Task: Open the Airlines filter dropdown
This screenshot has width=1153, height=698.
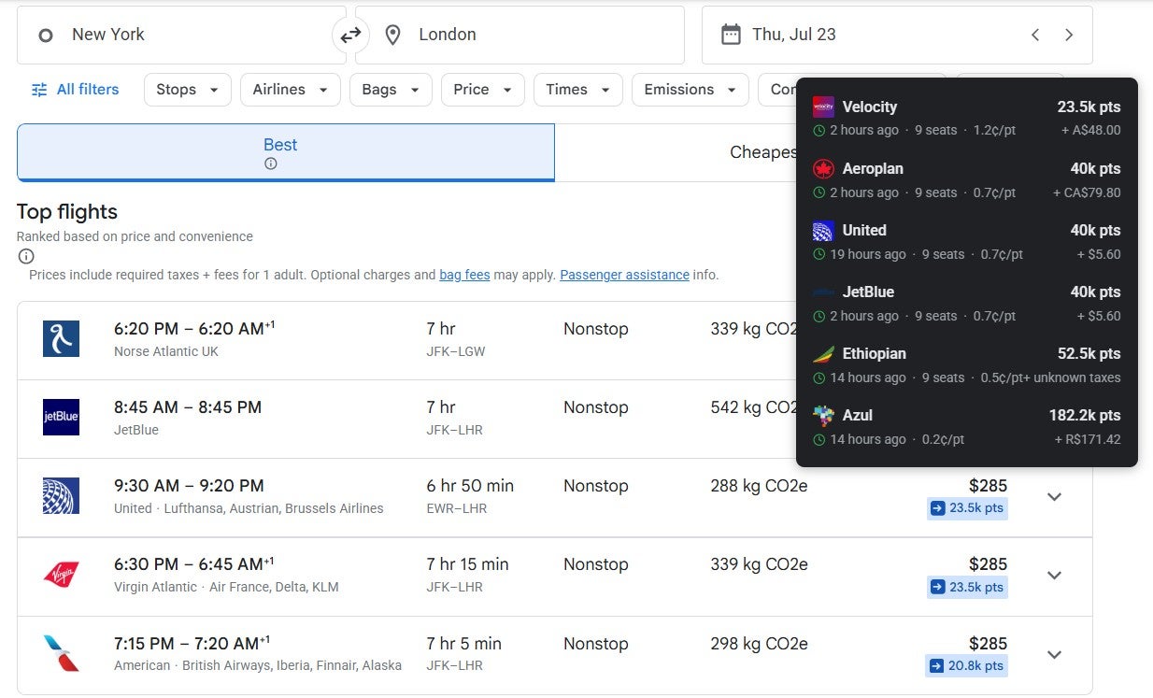Action: [290, 90]
